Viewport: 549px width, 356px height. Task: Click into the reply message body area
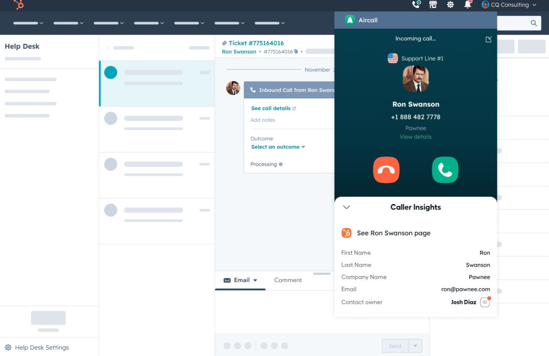click(x=322, y=312)
